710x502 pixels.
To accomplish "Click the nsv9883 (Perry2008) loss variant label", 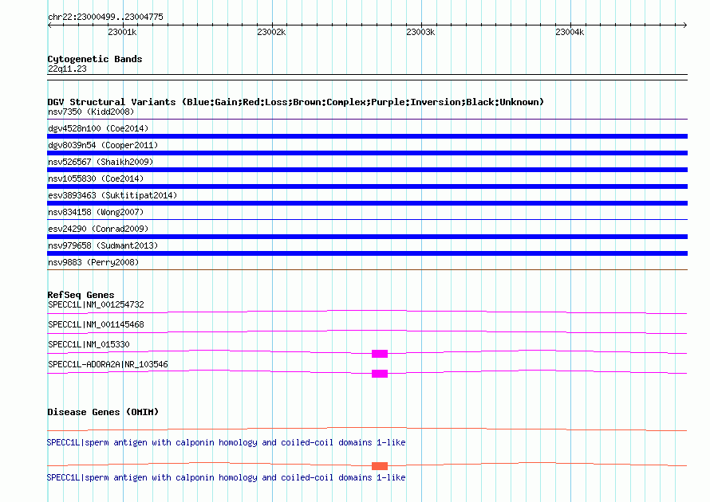I will point(93,262).
